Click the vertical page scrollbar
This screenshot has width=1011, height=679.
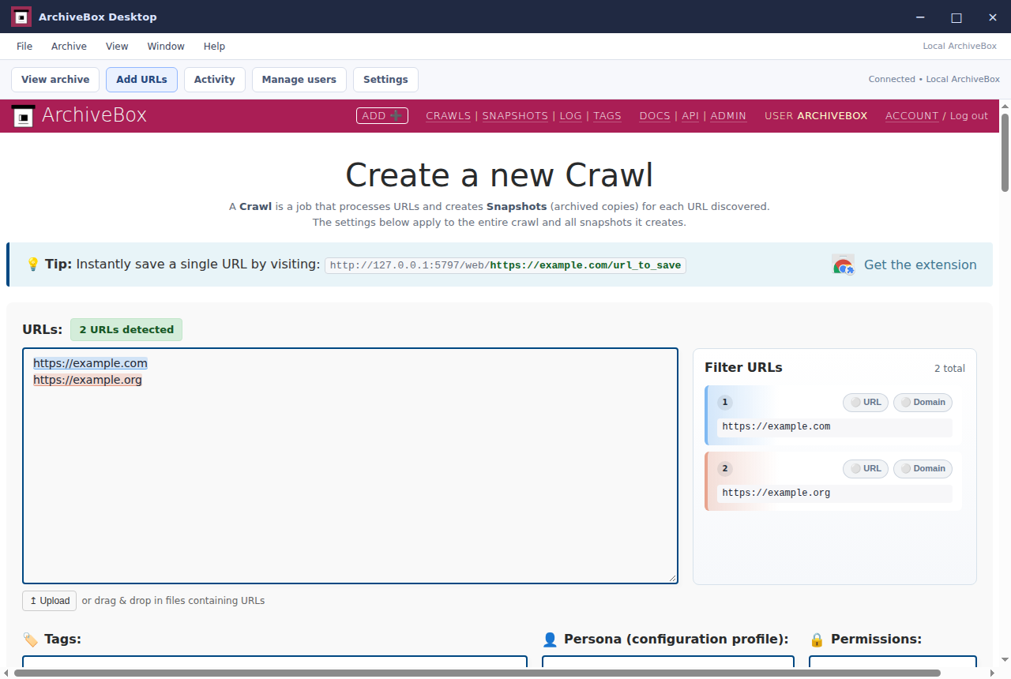(x=1005, y=152)
